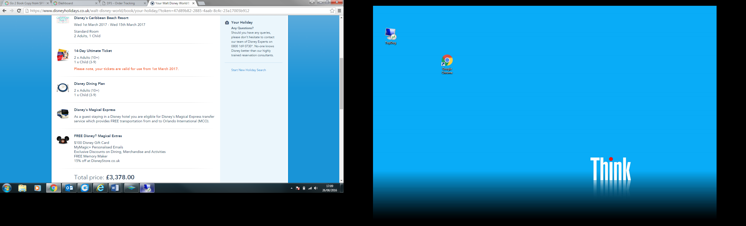Click the Magical Express bus image
Viewport: 746px width, 226px height.
tap(63, 114)
